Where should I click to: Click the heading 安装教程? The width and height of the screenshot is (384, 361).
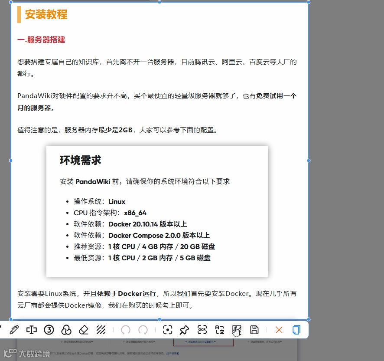point(46,14)
